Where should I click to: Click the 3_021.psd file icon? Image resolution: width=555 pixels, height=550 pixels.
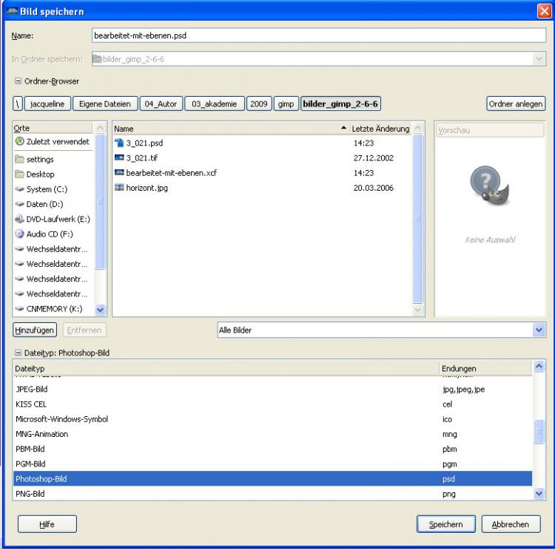tap(119, 143)
